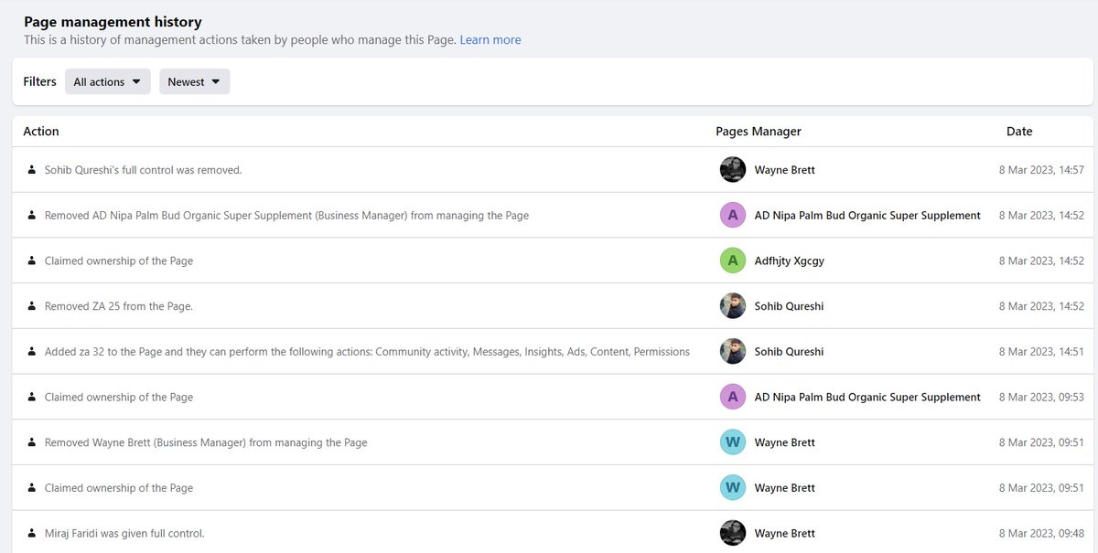Click text Removed AD Nipa Palm Bud Organic Super Supplement
1098x553 pixels.
click(x=286, y=216)
